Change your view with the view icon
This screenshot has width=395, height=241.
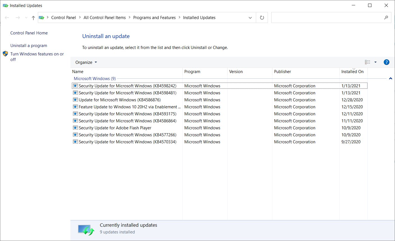click(368, 62)
